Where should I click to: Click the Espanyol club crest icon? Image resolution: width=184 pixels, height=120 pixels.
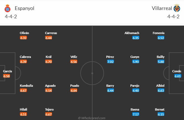coord(7,9)
